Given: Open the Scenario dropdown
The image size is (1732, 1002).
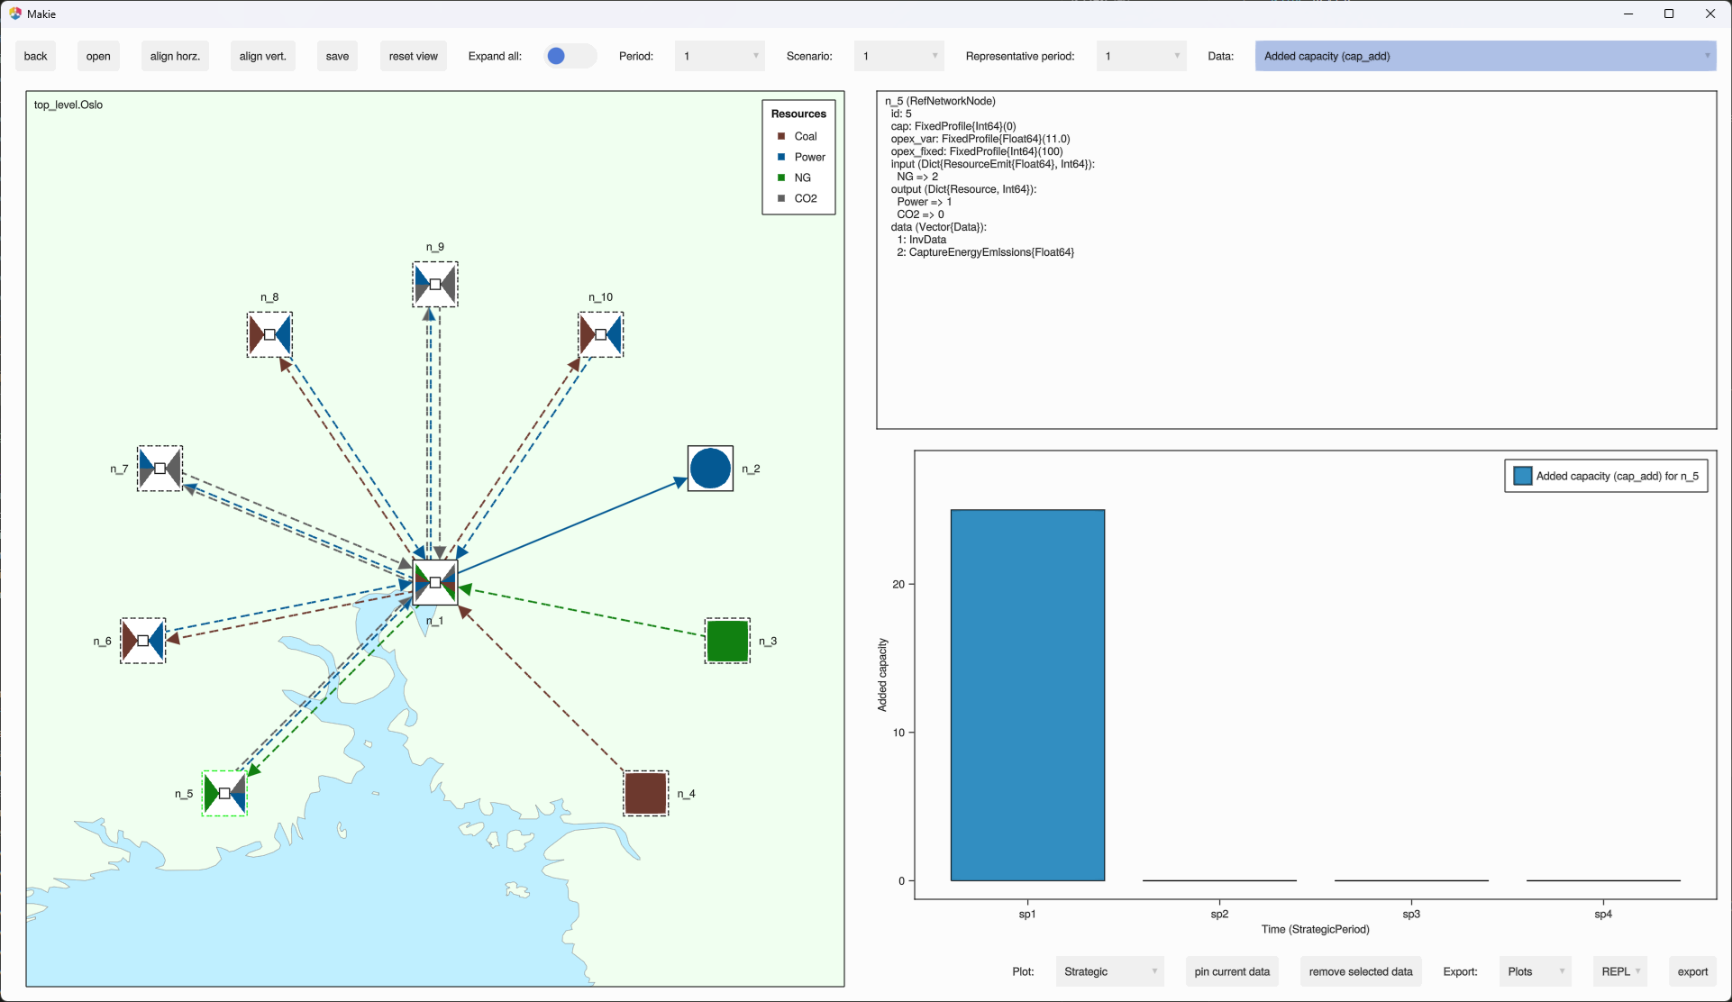Looking at the screenshot, I should click(898, 56).
